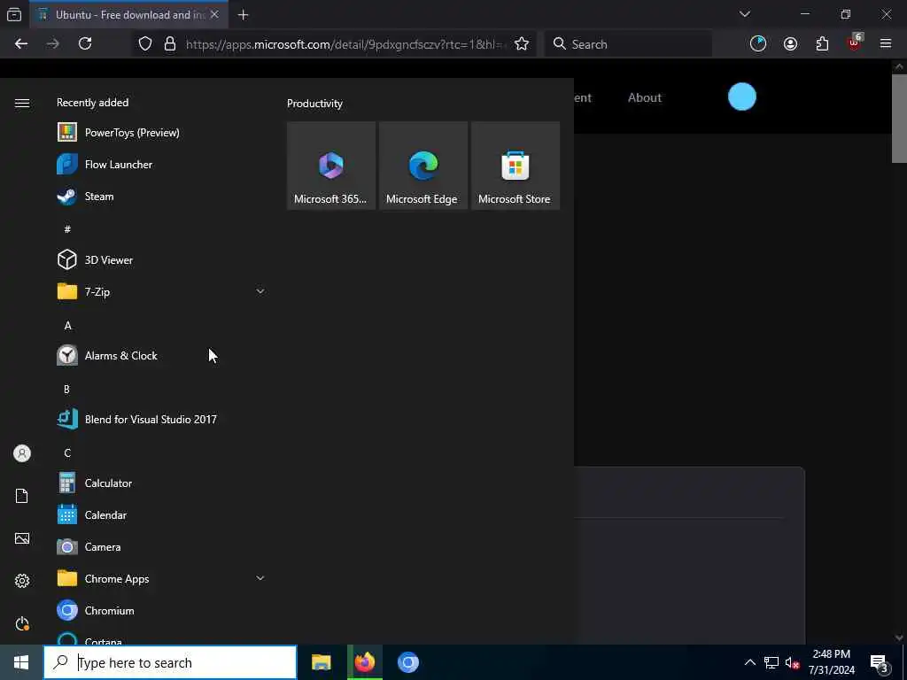Switch to Firefox in taskbar
The width and height of the screenshot is (907, 680).
(x=365, y=662)
